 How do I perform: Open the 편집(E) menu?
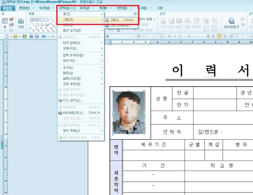point(25,8)
